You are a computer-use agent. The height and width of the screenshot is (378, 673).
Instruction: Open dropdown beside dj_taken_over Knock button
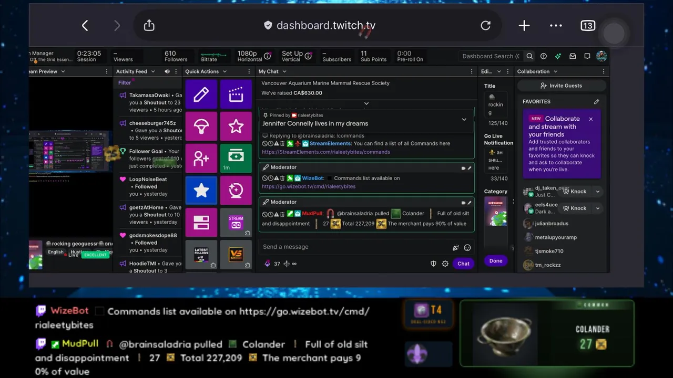[x=597, y=192]
